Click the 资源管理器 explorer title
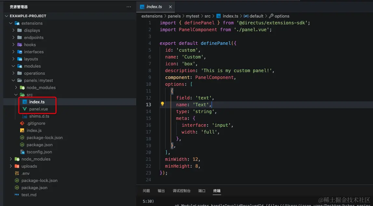373x206 pixels. 19,7
